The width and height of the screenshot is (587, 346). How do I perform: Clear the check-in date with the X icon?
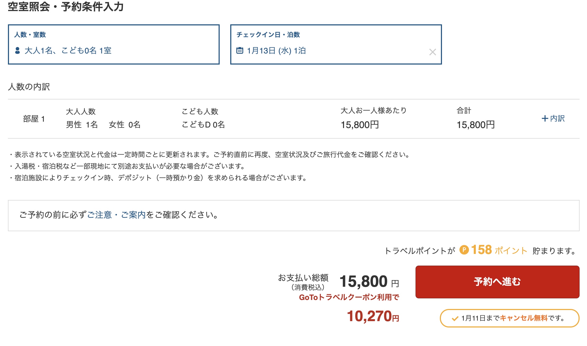[x=432, y=52]
